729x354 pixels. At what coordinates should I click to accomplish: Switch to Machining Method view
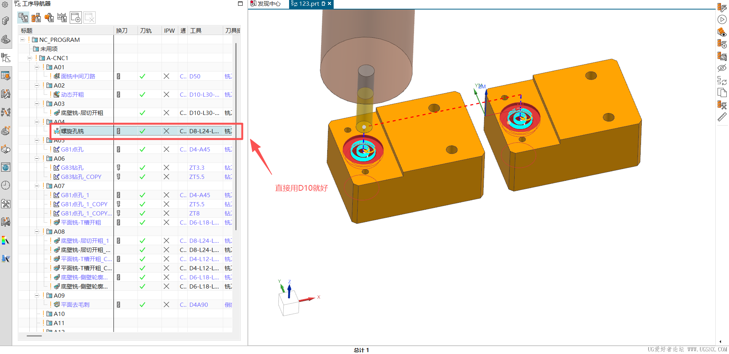click(x=62, y=18)
